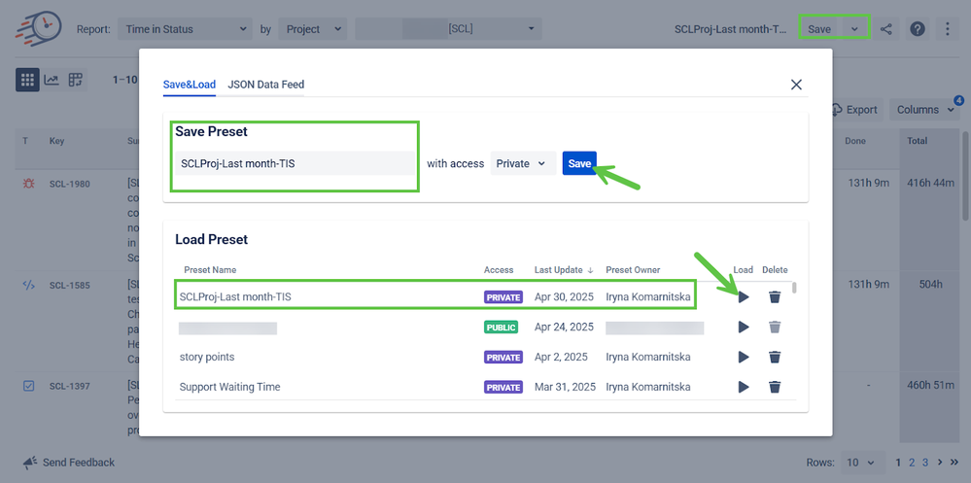Open the Rows per page dropdown

[x=861, y=463]
